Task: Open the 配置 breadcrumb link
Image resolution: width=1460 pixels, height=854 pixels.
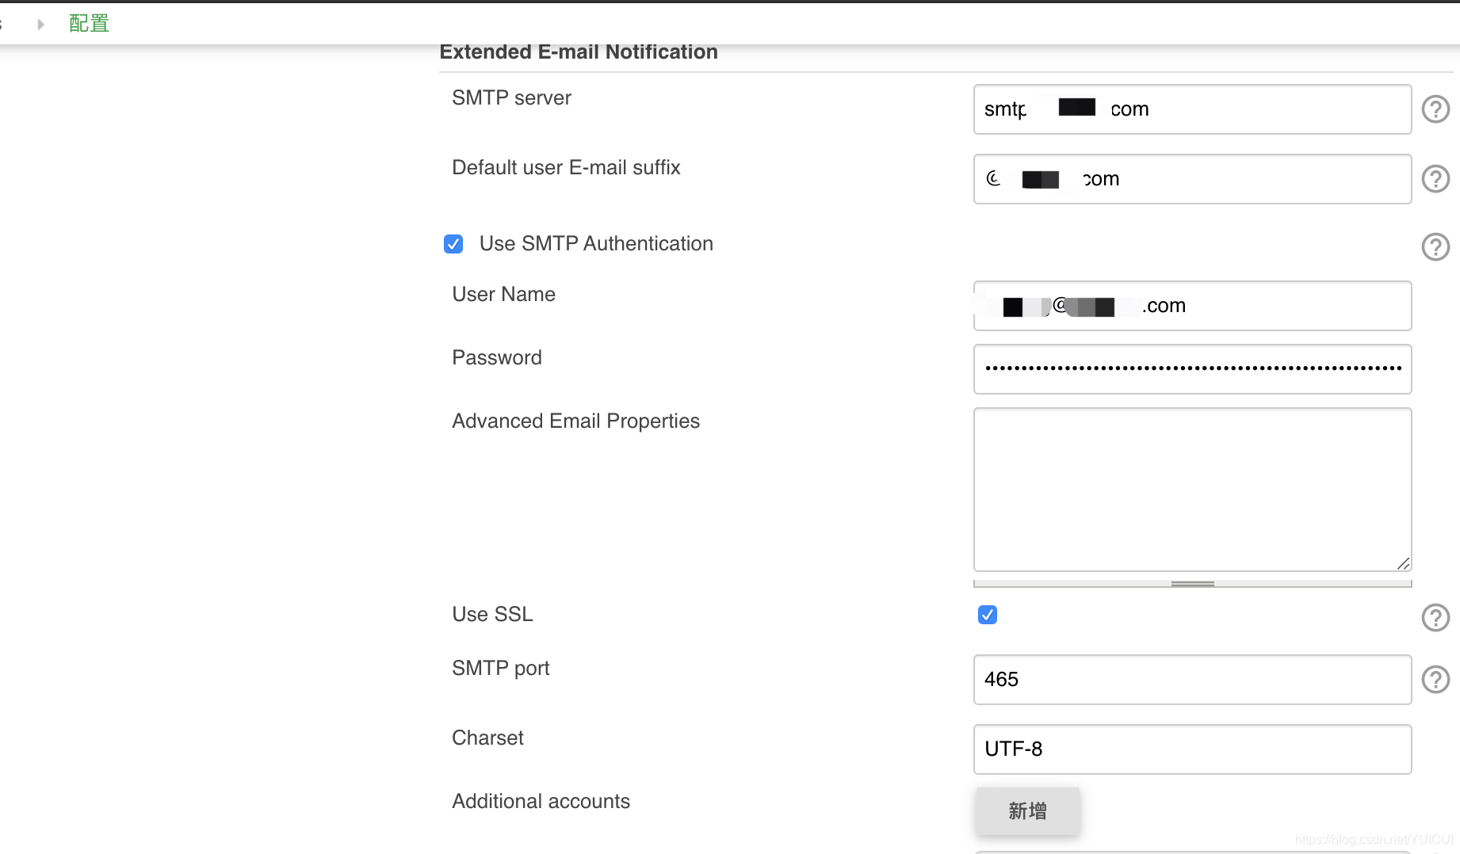Action: [89, 24]
